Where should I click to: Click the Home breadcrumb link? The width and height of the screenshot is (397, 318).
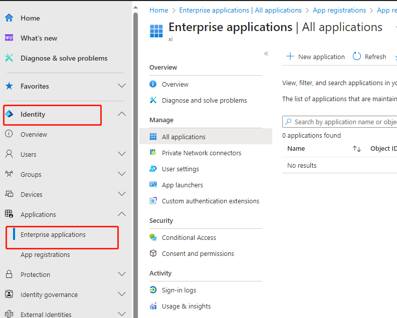click(159, 10)
